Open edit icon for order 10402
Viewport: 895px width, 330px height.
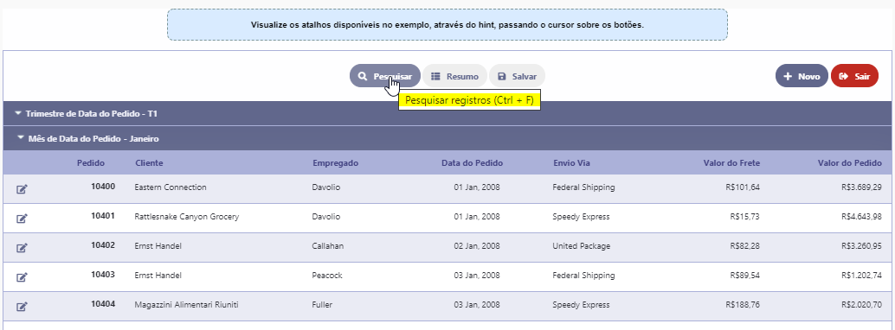pyautogui.click(x=22, y=248)
